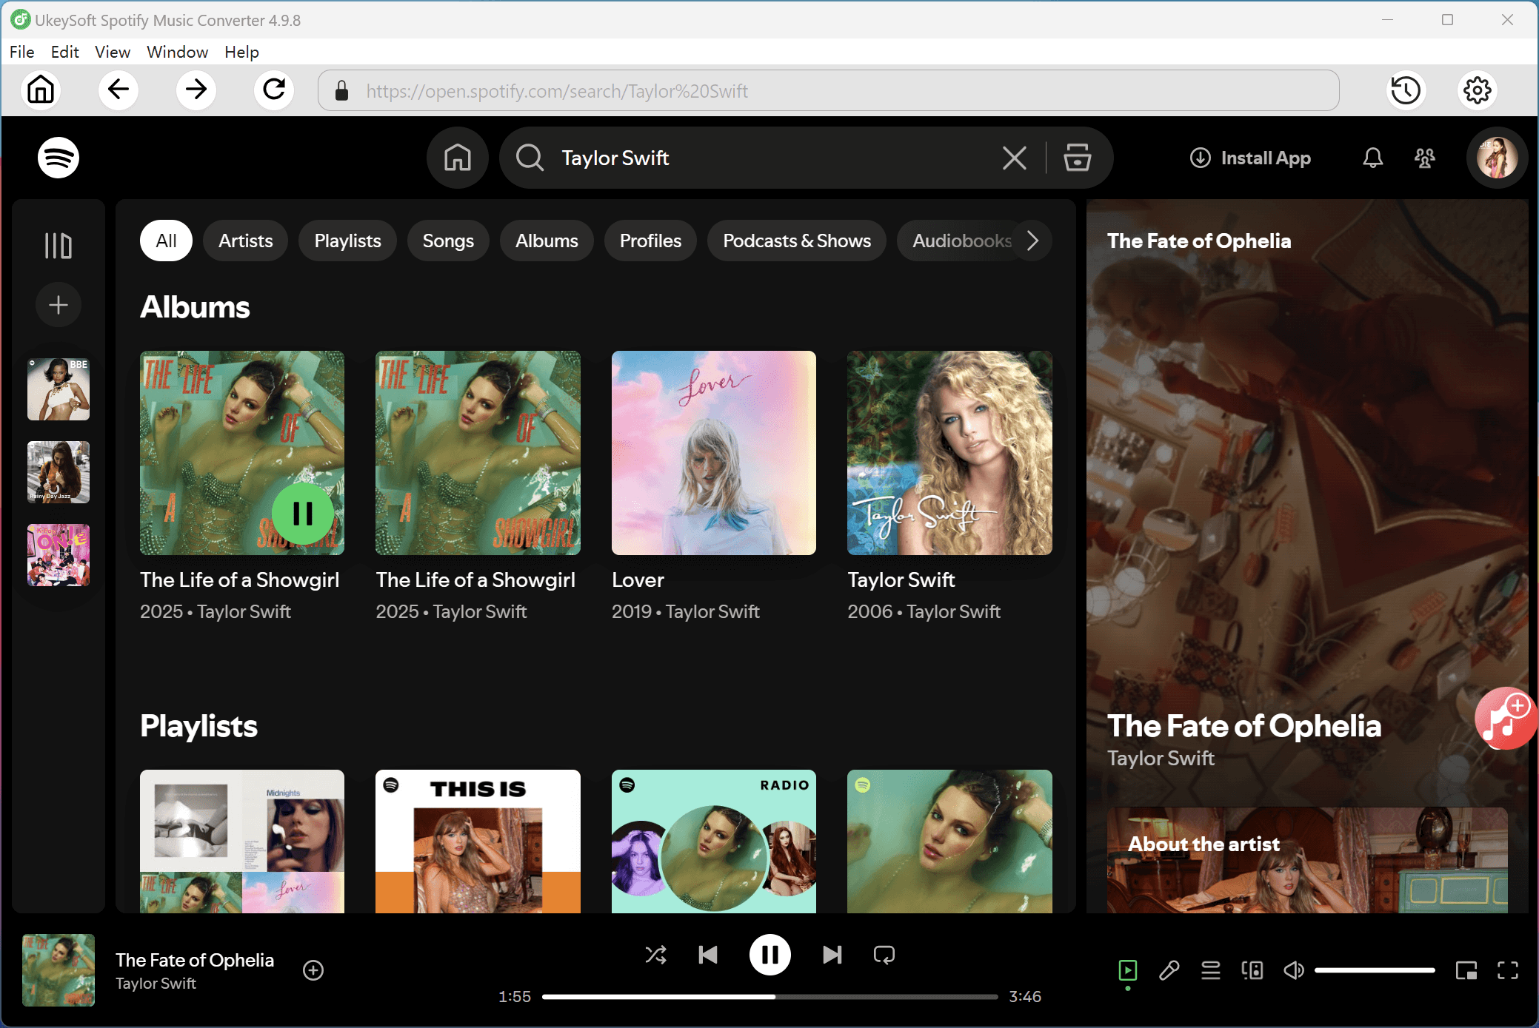Open the This Is Taylor Swift playlist
This screenshot has height=1028, width=1539.
pos(478,841)
